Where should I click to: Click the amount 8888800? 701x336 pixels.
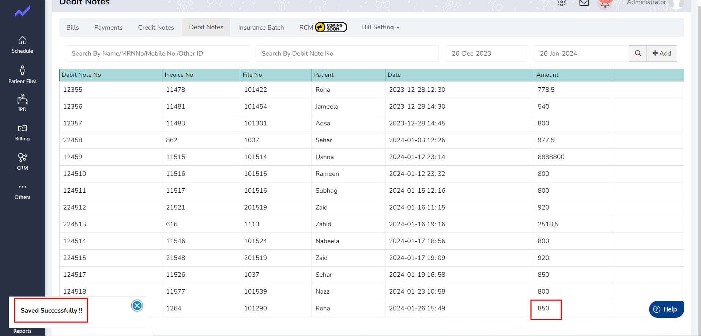click(551, 157)
